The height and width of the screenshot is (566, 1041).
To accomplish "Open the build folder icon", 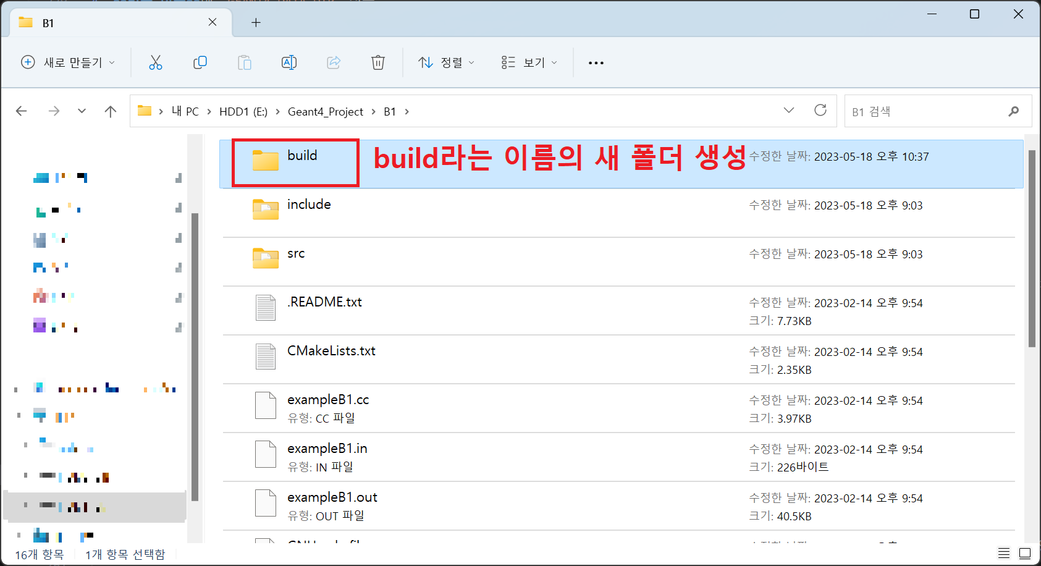I will (x=266, y=160).
